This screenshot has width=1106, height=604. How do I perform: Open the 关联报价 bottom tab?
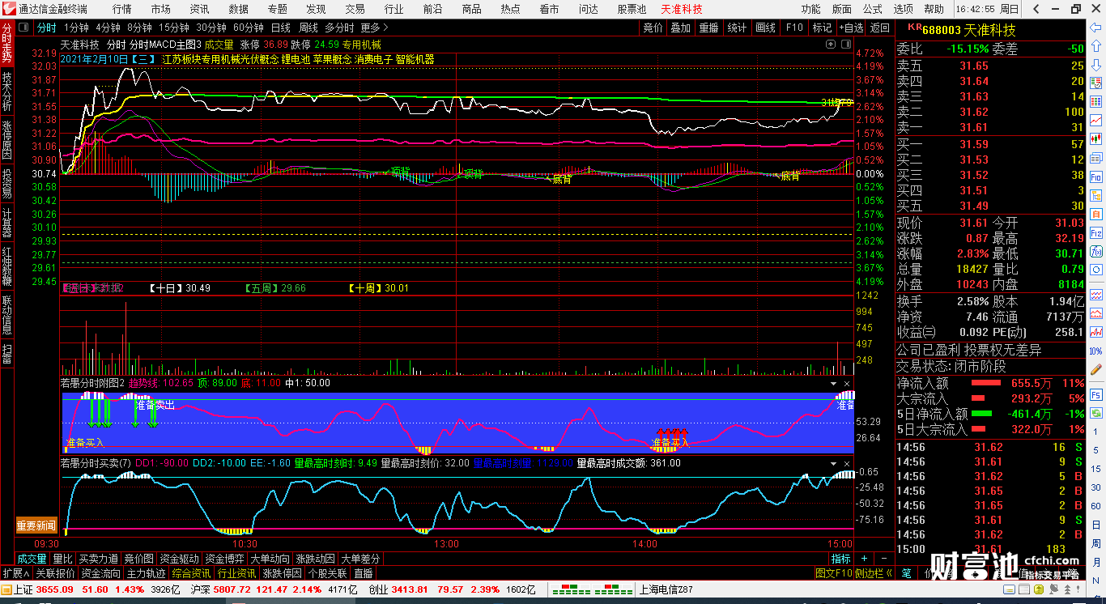[55, 573]
